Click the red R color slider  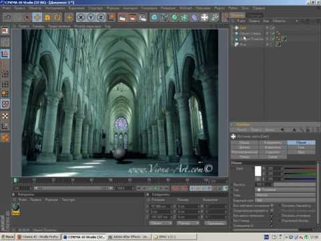[x=300, y=169]
